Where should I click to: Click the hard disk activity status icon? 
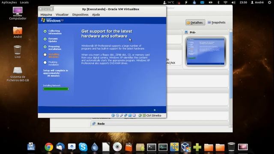pos(113,115)
